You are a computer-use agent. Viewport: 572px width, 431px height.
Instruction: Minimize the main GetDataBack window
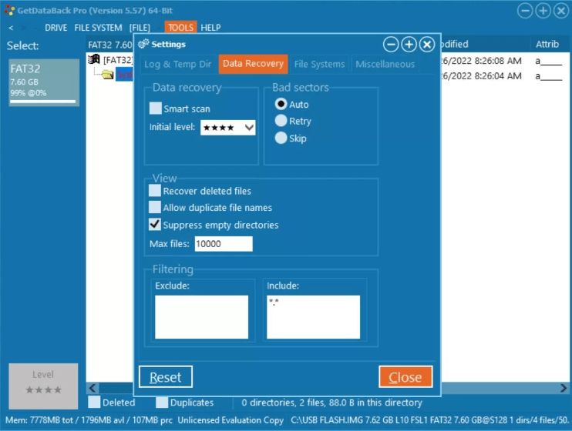coord(525,11)
